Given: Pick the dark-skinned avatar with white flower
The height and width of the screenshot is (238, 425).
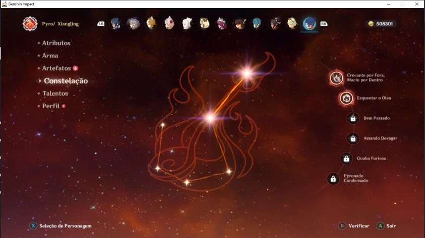Looking at the screenshot, I should coord(275,24).
